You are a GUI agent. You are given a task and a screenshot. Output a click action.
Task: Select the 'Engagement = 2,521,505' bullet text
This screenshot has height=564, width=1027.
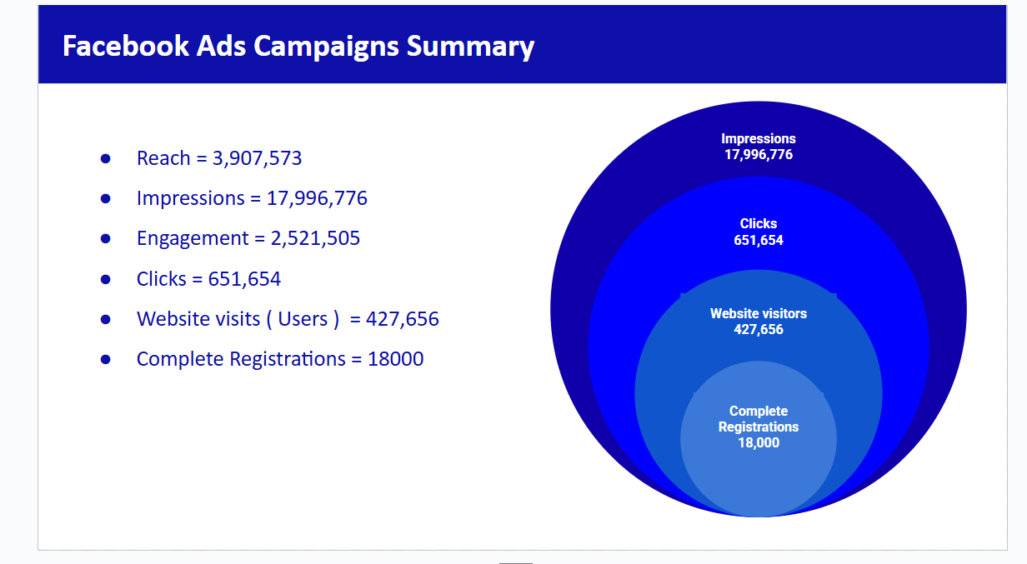click(x=248, y=238)
